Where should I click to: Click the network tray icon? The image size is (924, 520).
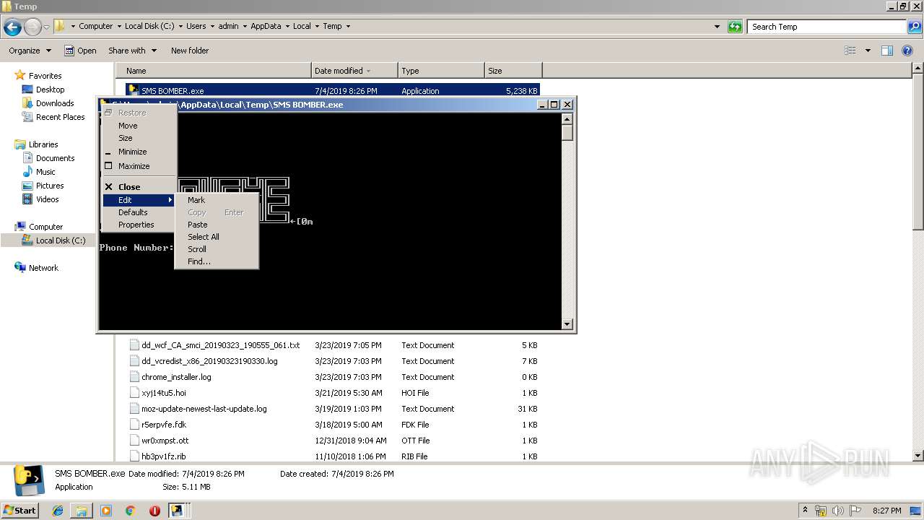click(x=821, y=511)
